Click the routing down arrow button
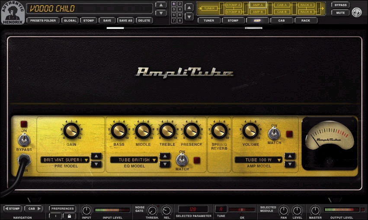Screen dimensions: 368x220 189,17
